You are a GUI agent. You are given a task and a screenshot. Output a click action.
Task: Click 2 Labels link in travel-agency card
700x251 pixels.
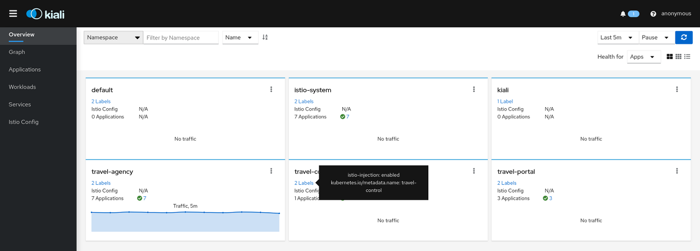tap(101, 183)
